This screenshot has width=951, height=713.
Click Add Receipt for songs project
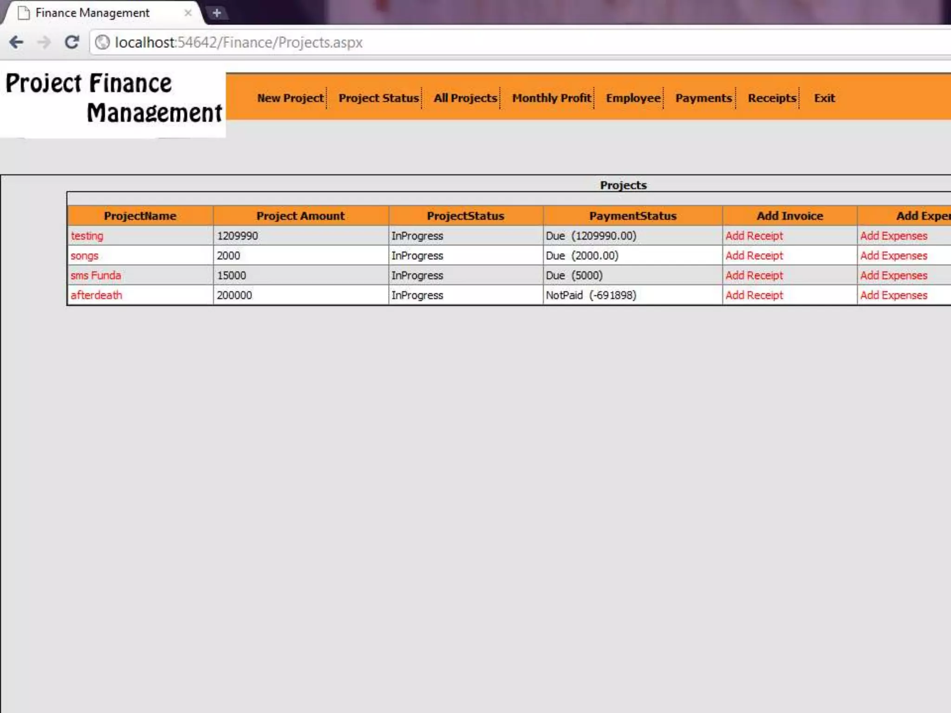click(754, 256)
